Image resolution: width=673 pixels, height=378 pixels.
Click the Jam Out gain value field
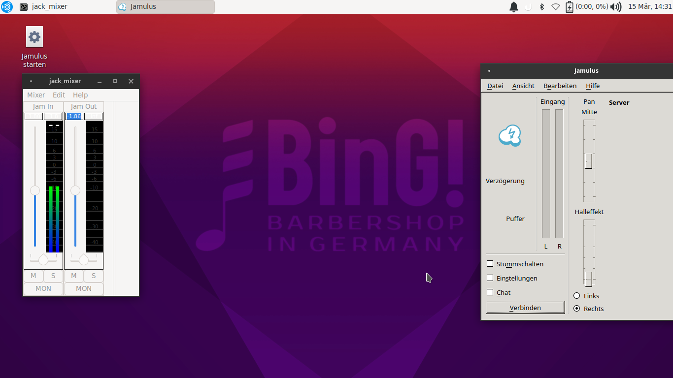point(74,117)
